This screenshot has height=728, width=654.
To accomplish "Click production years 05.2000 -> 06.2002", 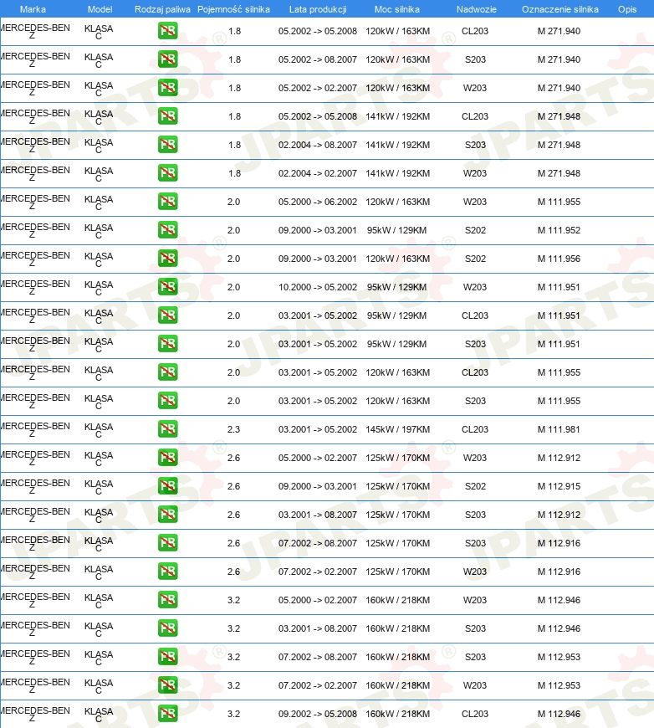I will click(x=318, y=202).
